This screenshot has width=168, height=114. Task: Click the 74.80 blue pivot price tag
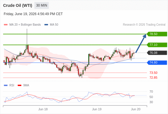pos(157,62)
